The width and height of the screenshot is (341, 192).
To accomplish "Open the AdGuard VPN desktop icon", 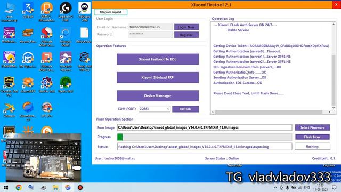I will click(84, 12).
